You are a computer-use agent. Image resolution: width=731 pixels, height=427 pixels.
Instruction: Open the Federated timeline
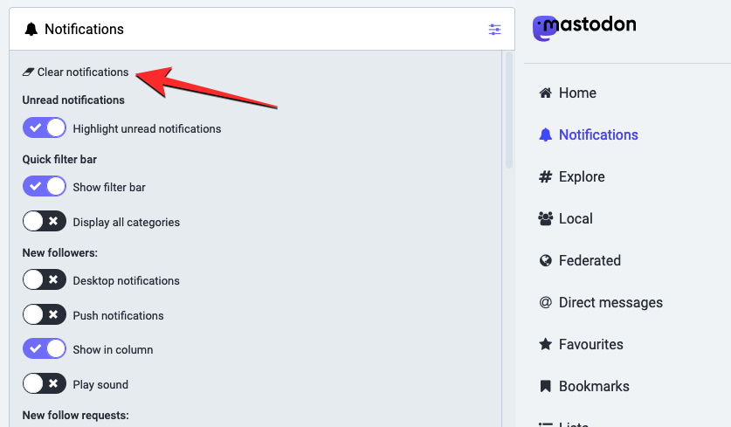coord(580,260)
